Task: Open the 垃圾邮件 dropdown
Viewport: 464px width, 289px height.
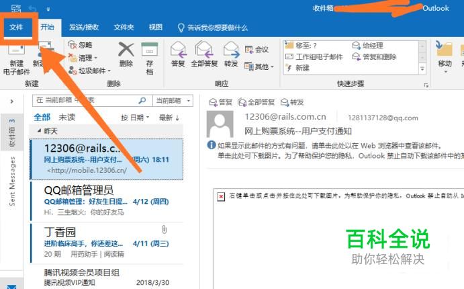Action: (x=89, y=71)
